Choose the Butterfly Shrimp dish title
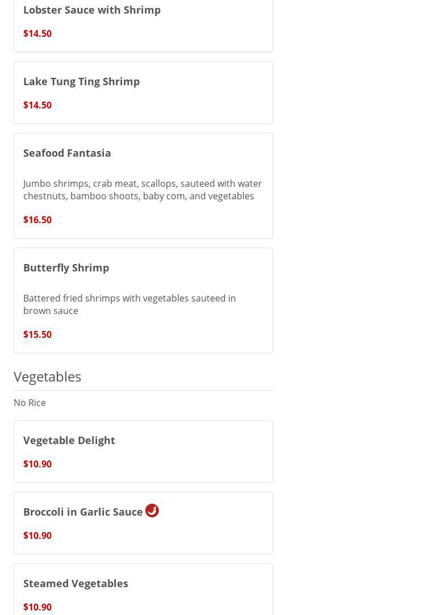This screenshot has height=615, width=437. click(x=66, y=267)
